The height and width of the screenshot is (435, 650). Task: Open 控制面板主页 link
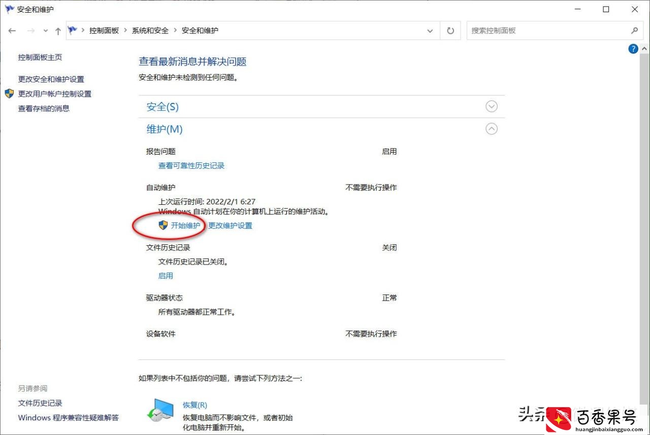click(x=40, y=57)
